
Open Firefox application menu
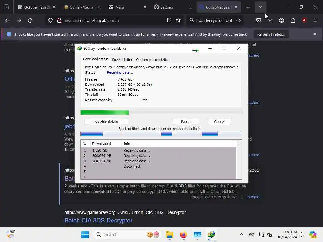(315, 20)
